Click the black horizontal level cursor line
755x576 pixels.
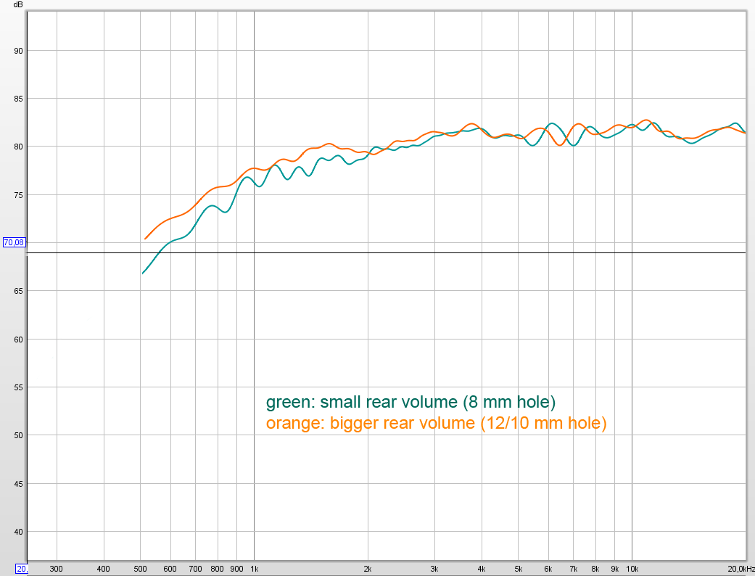pyautogui.click(x=386, y=253)
